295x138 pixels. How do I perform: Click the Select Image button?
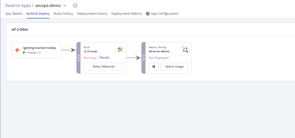pyautogui.click(x=174, y=67)
